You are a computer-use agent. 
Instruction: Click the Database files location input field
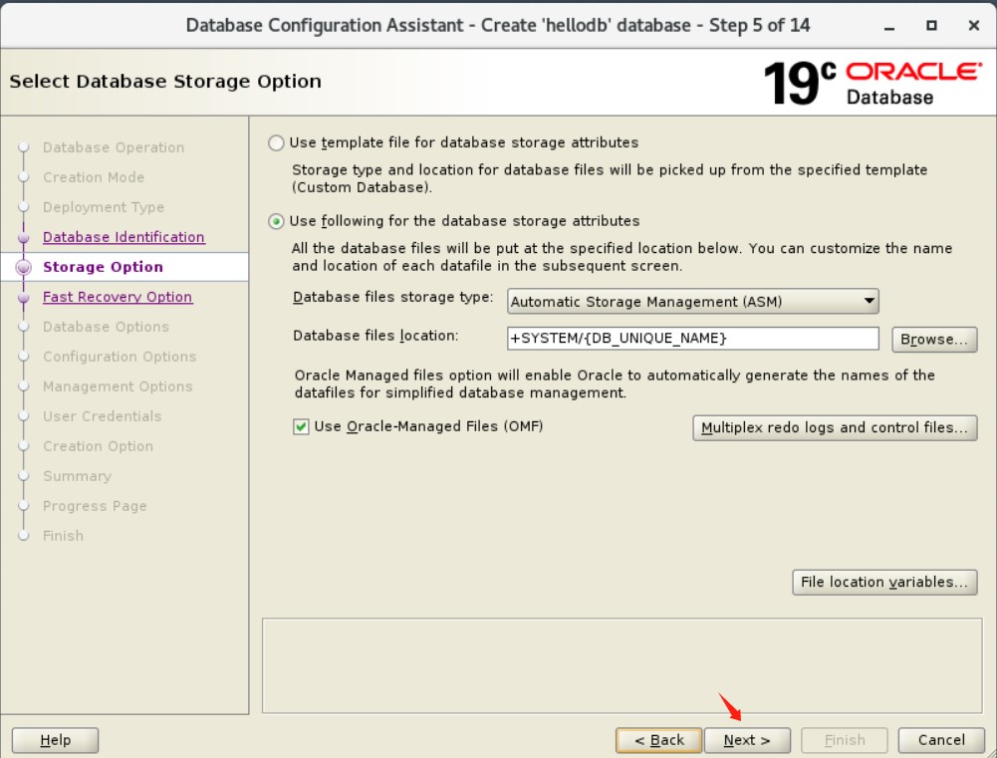pyautogui.click(x=693, y=339)
